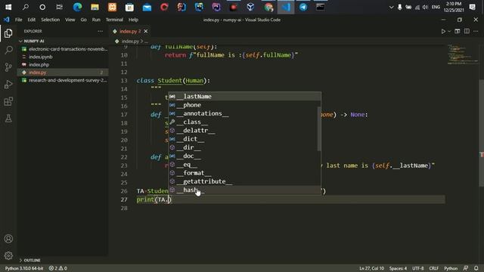Open index.ipynb in explorer
This screenshot has width=484, height=272.
[x=63, y=57]
